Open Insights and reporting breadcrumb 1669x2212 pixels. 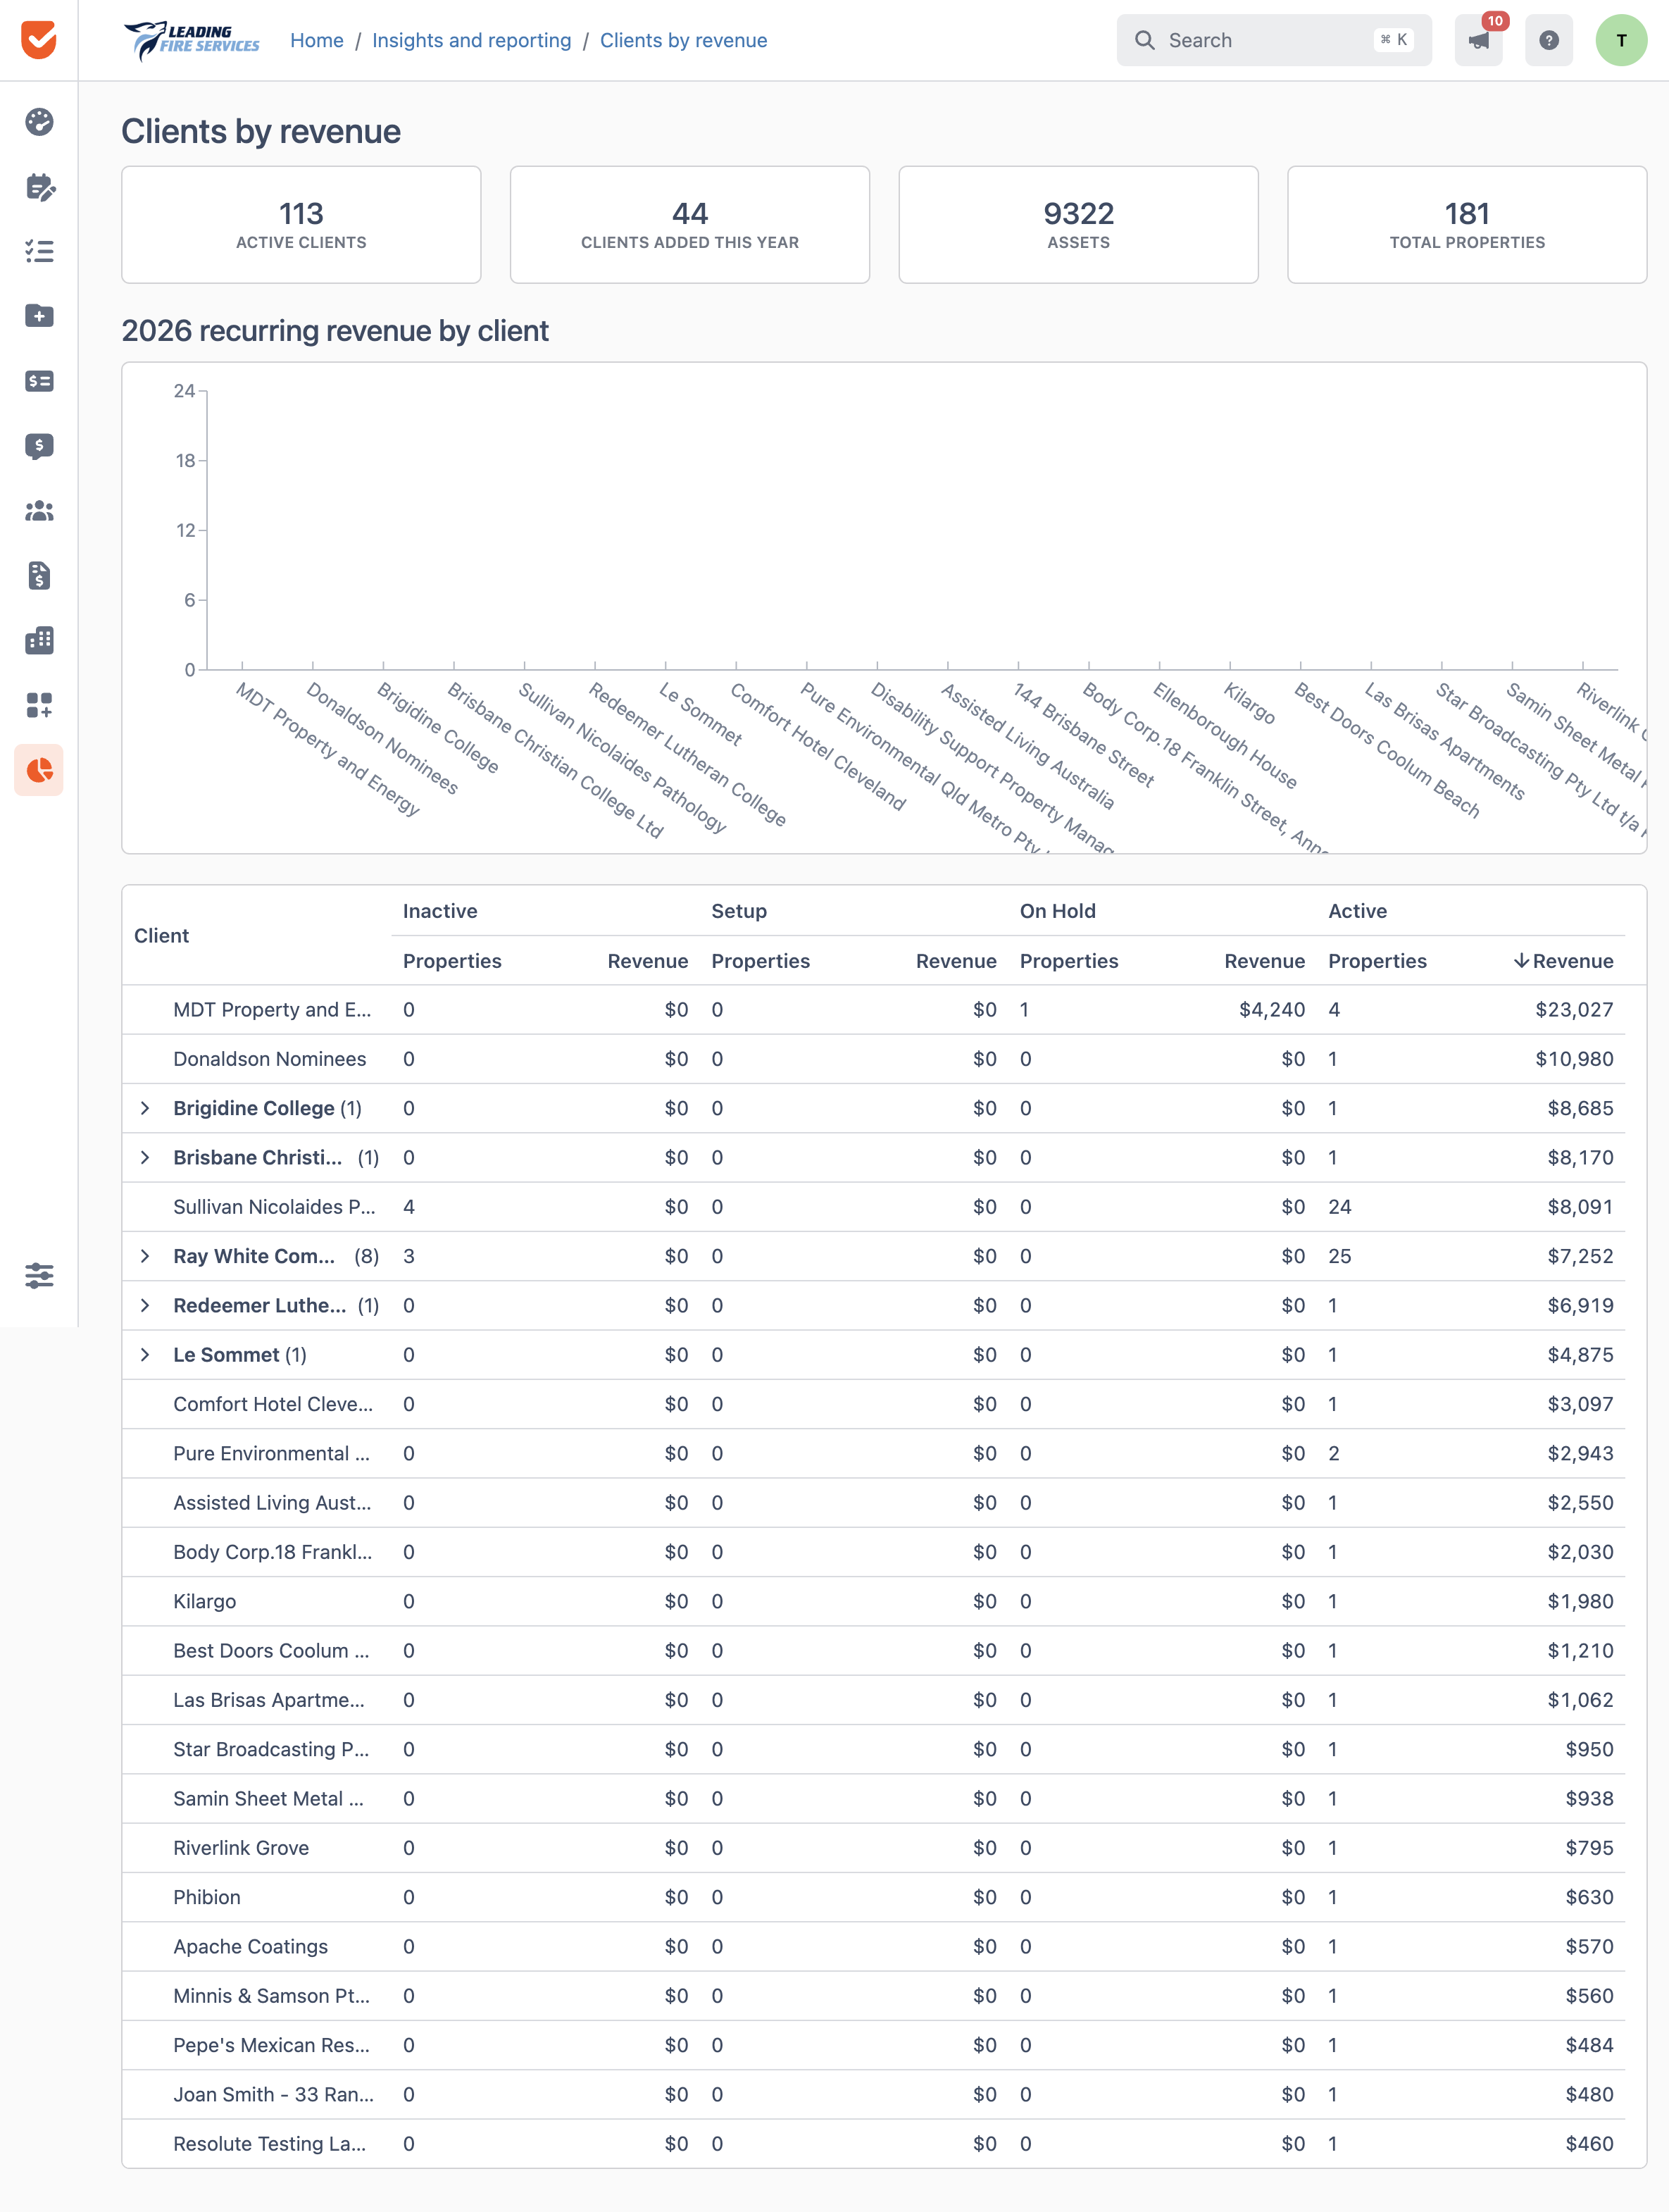[472, 40]
